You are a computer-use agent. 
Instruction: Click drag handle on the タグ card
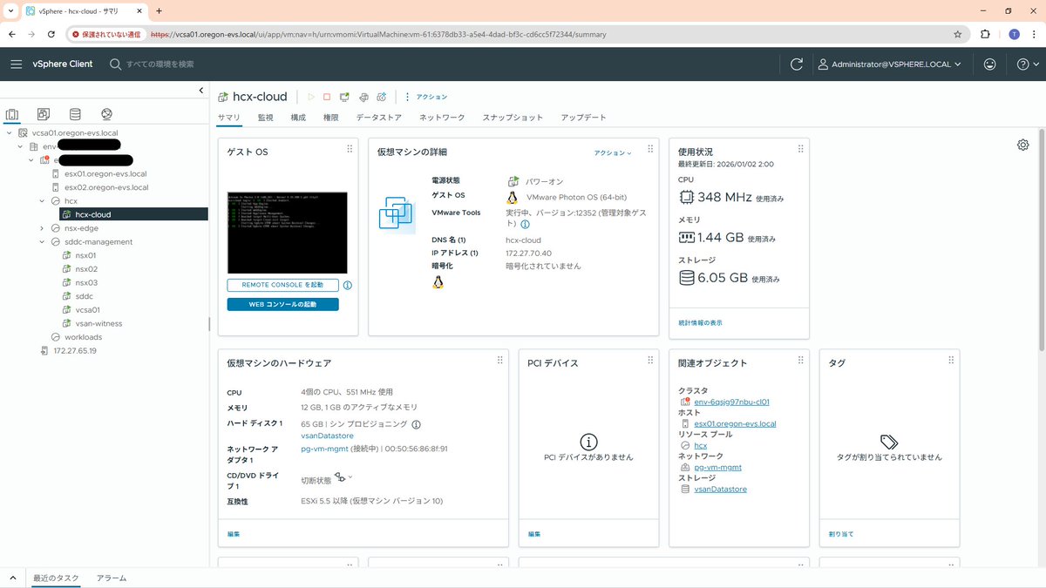(x=951, y=360)
